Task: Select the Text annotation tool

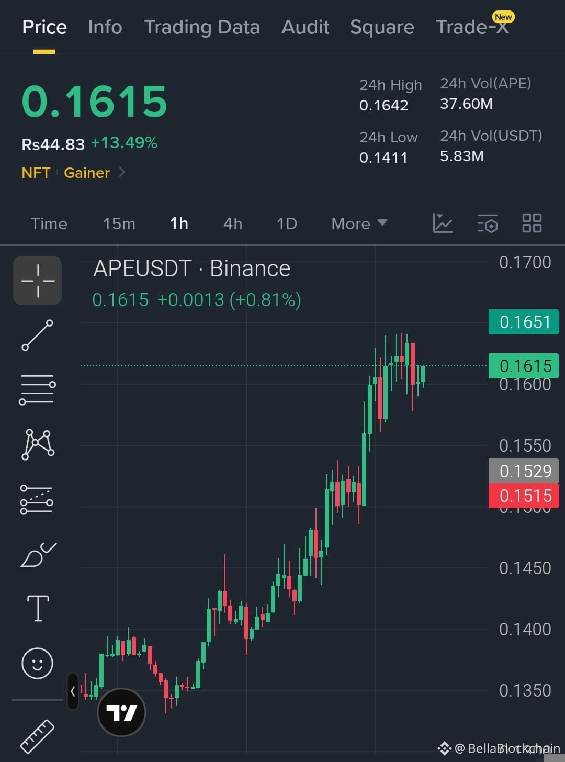Action: click(38, 608)
